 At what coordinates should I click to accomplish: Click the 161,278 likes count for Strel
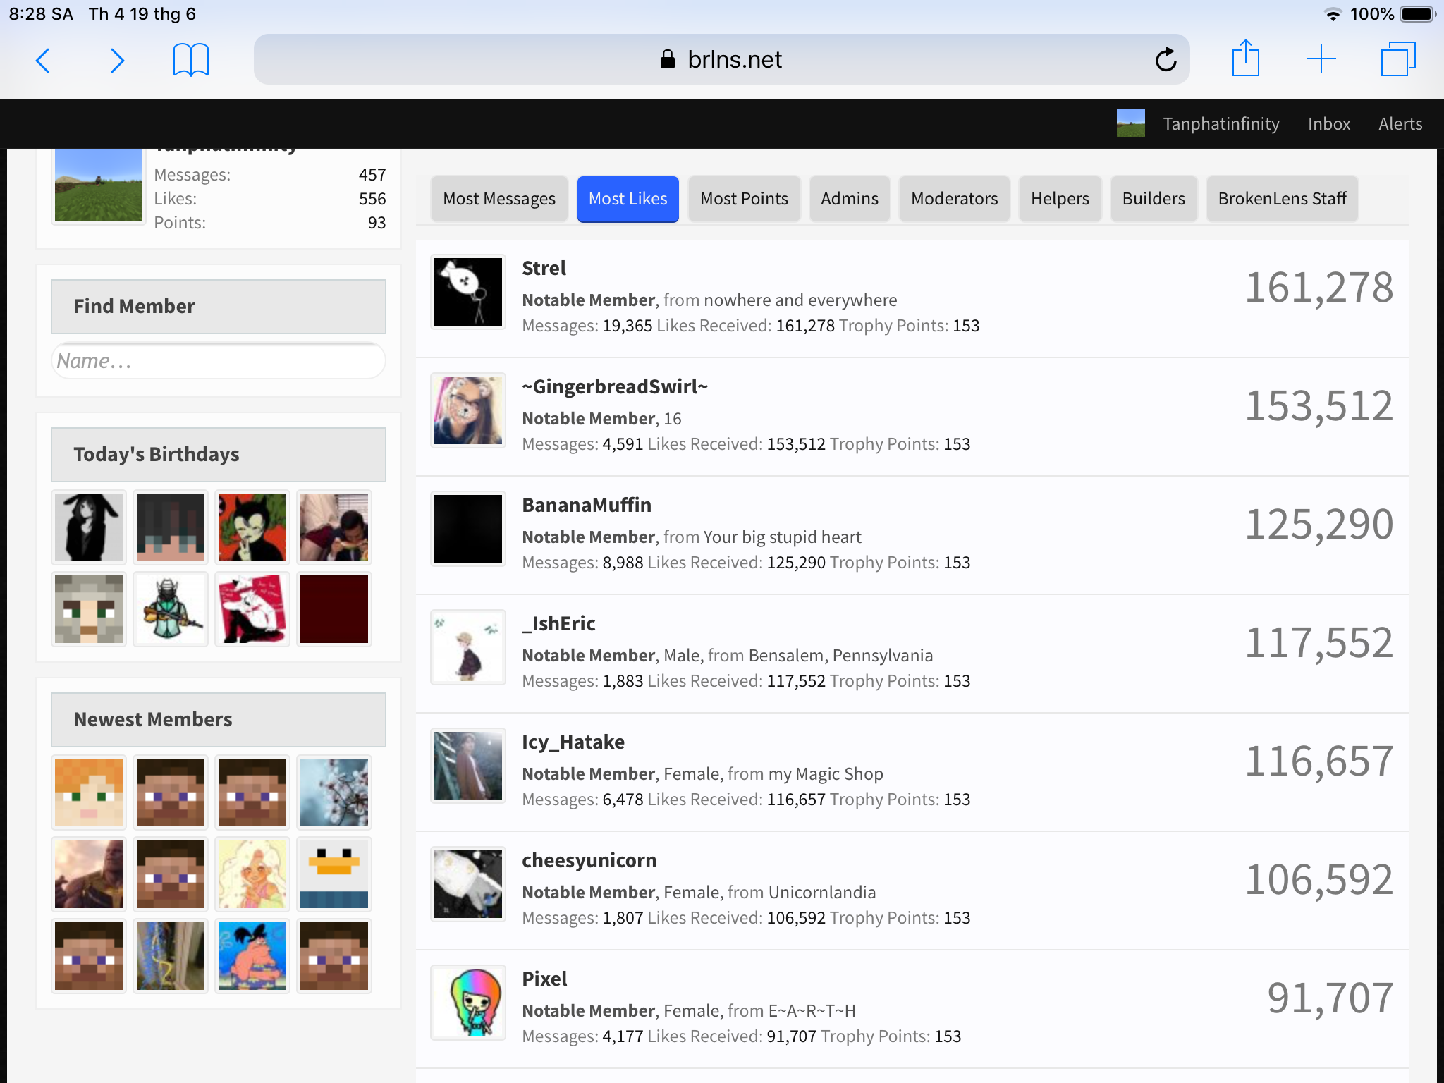click(x=1319, y=288)
